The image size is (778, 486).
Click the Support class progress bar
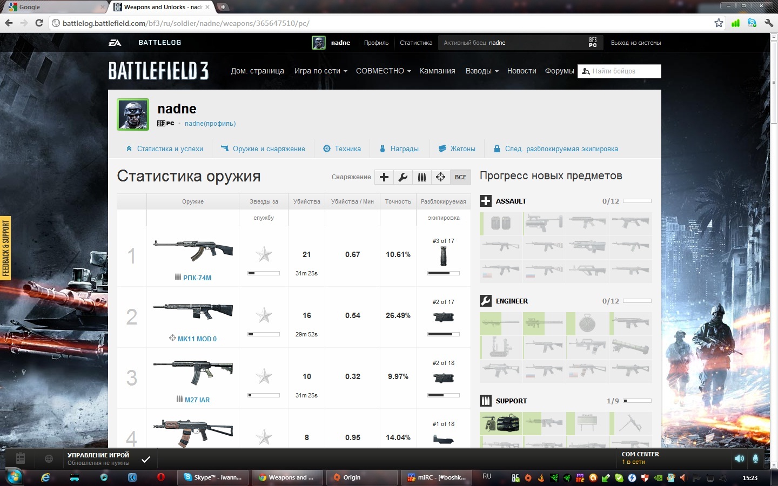pyautogui.click(x=638, y=401)
